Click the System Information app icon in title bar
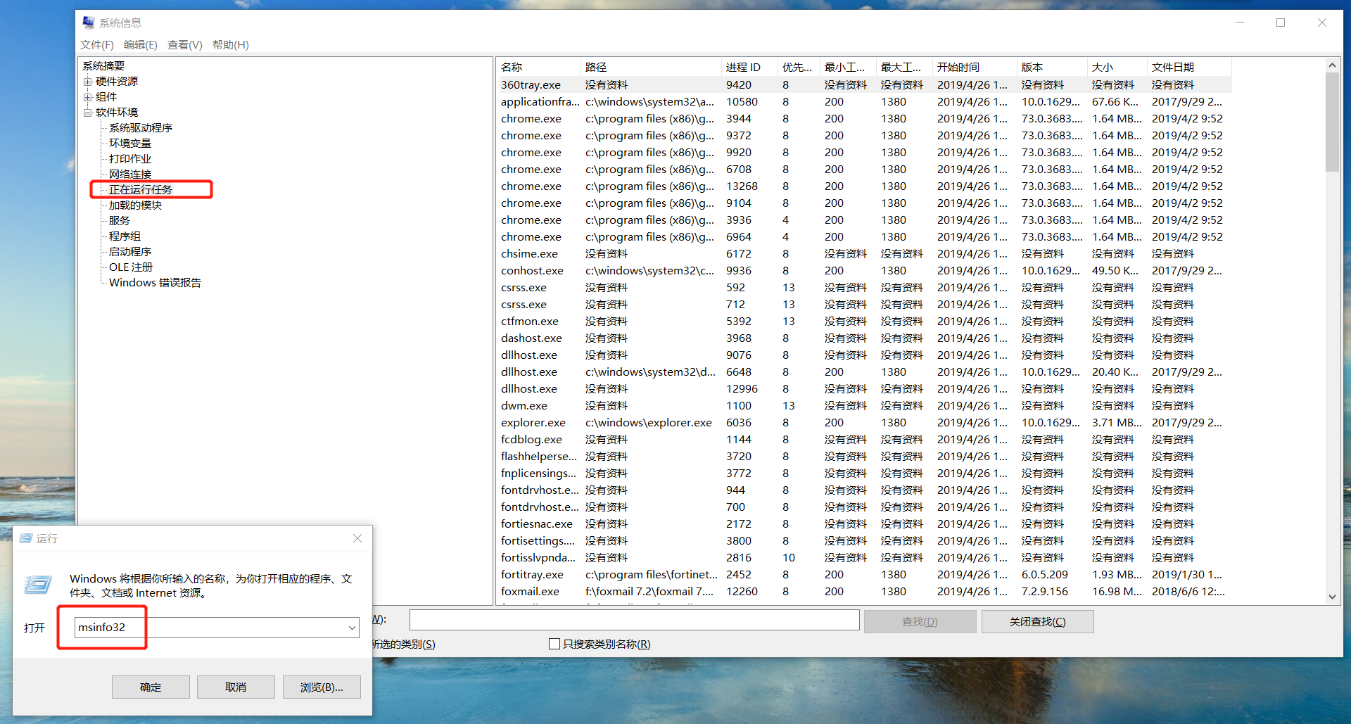This screenshot has height=724, width=1351. (88, 23)
